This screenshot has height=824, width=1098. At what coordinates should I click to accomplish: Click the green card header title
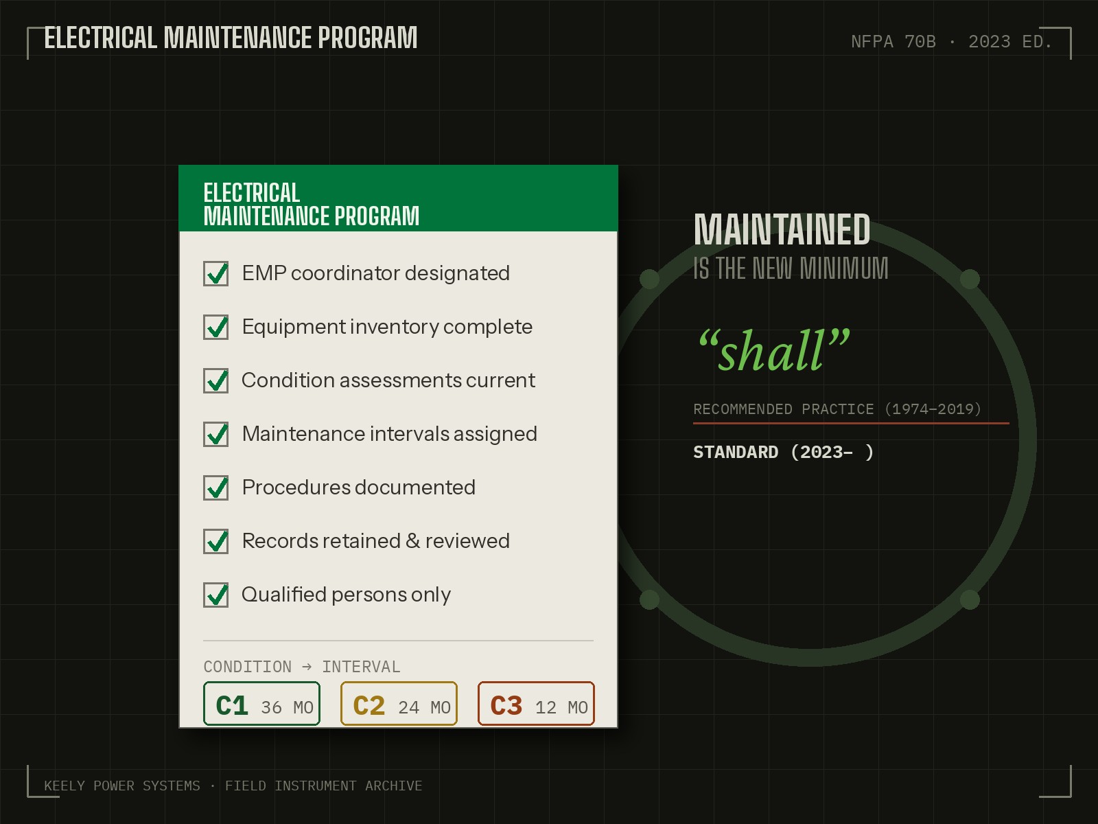coord(312,204)
